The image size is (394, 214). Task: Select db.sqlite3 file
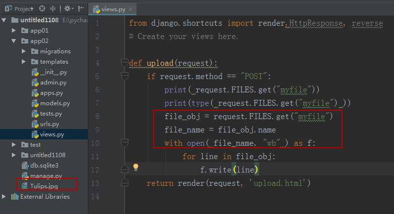[x=44, y=166]
